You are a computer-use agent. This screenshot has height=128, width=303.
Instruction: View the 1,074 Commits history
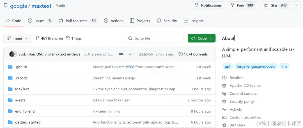193,54
